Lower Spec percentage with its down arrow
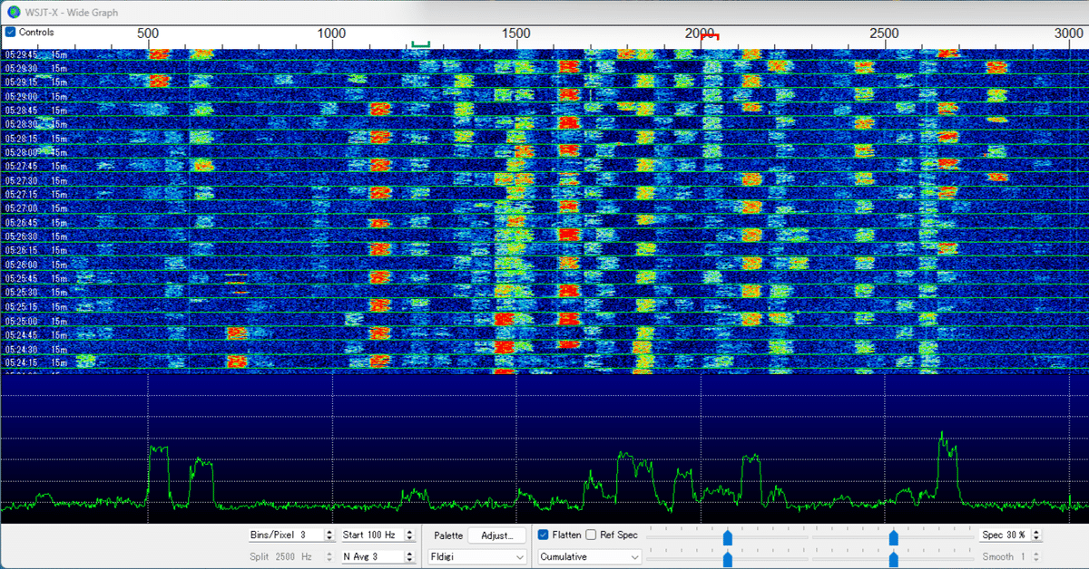The width and height of the screenshot is (1089, 569). click(1036, 539)
